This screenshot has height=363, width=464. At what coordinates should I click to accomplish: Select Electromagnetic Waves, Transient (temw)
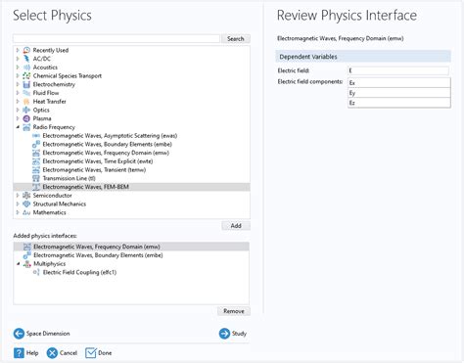pos(94,169)
